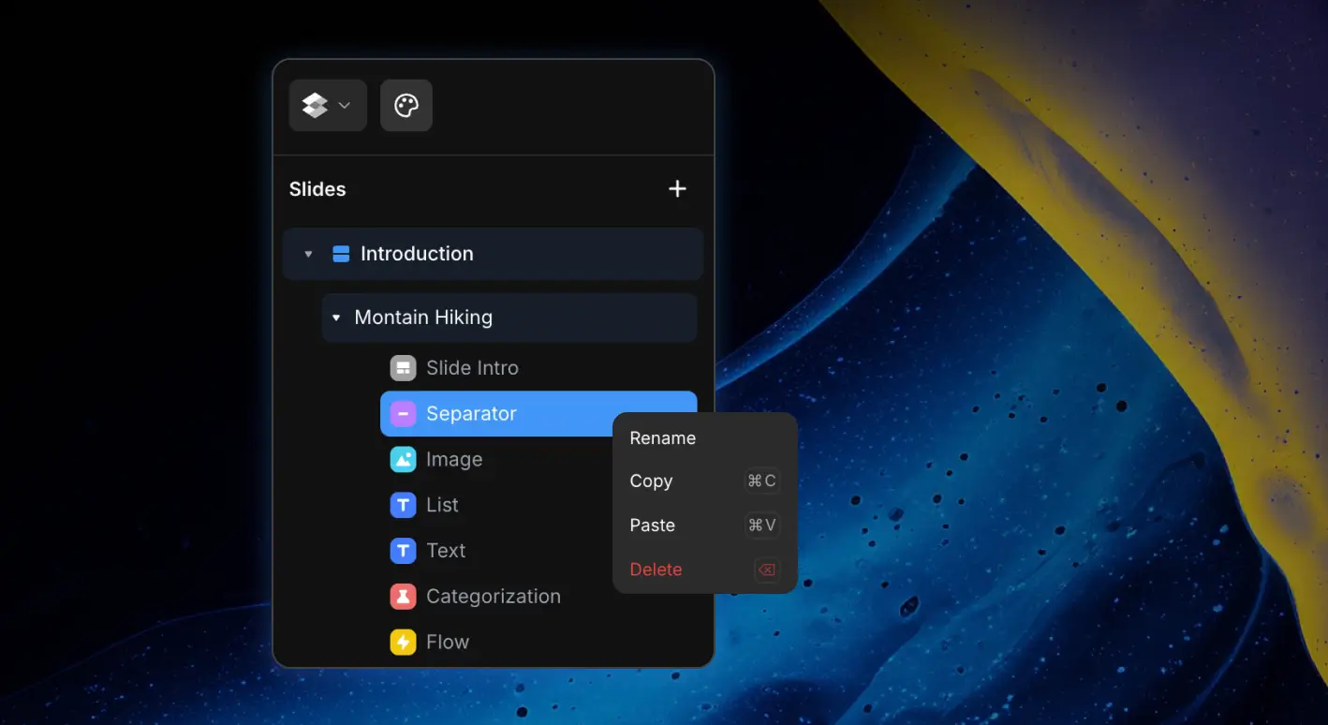Add a new slide with the plus button

677,188
